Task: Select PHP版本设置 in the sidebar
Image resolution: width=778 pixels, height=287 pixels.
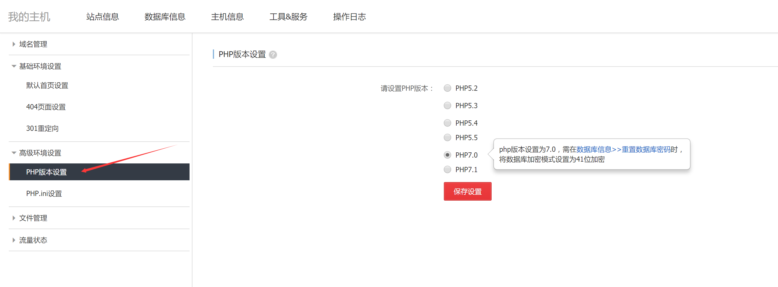Action: coord(99,172)
